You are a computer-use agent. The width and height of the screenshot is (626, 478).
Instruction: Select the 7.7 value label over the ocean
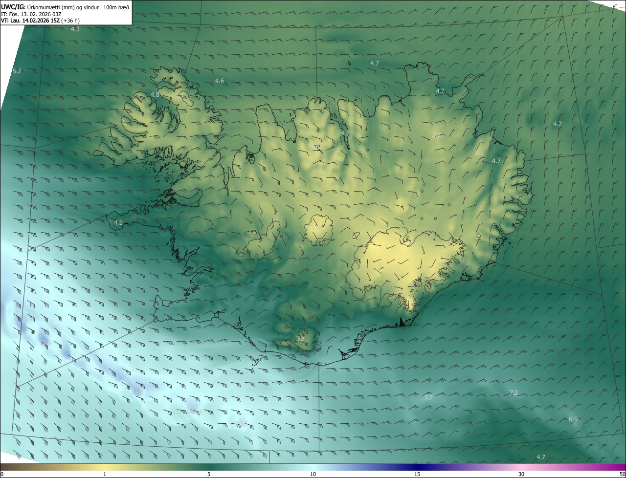[x=428, y=397]
